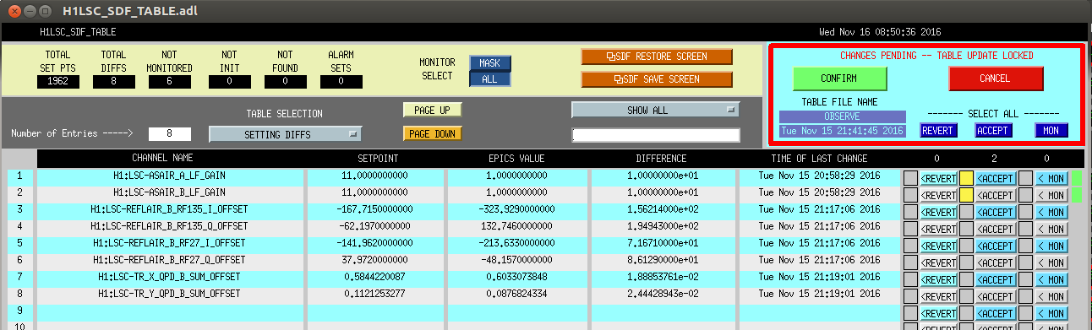Select ALL in Monitor Select
Screen dimensions: 1092x330
point(490,78)
